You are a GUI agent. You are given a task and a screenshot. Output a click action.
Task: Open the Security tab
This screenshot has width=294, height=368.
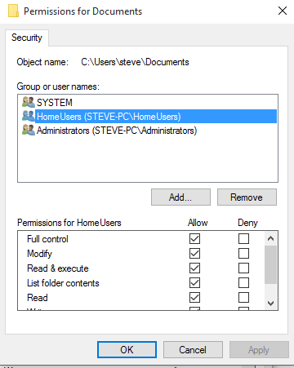click(x=27, y=38)
